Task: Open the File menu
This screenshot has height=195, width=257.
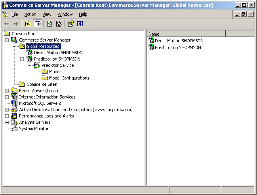Action: coord(15,14)
